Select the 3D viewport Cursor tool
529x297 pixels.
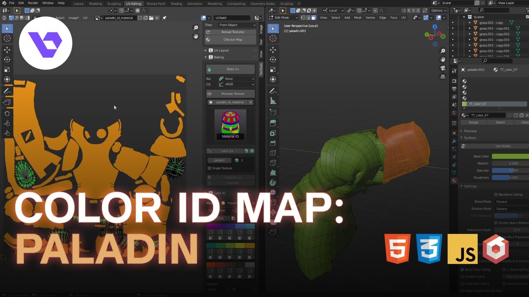click(x=273, y=39)
